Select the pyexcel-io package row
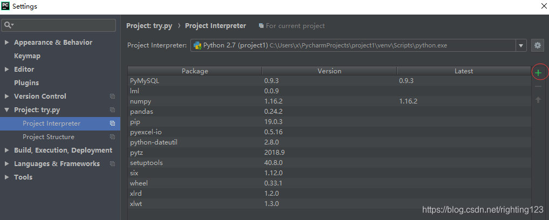Viewport: 549px width, 220px height. tap(329, 132)
